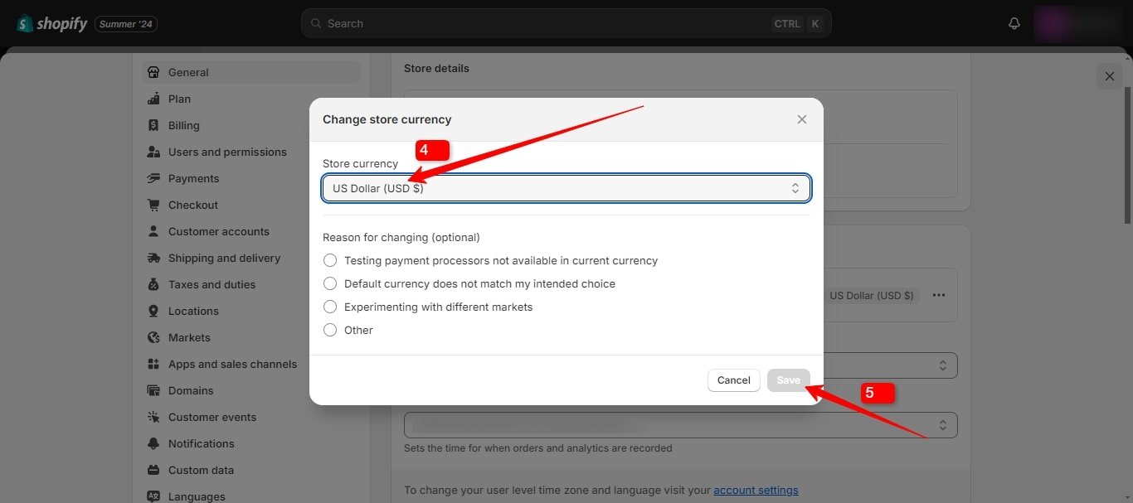Click the Cancel button in the dialog
Image resolution: width=1133 pixels, height=503 pixels.
tap(733, 380)
